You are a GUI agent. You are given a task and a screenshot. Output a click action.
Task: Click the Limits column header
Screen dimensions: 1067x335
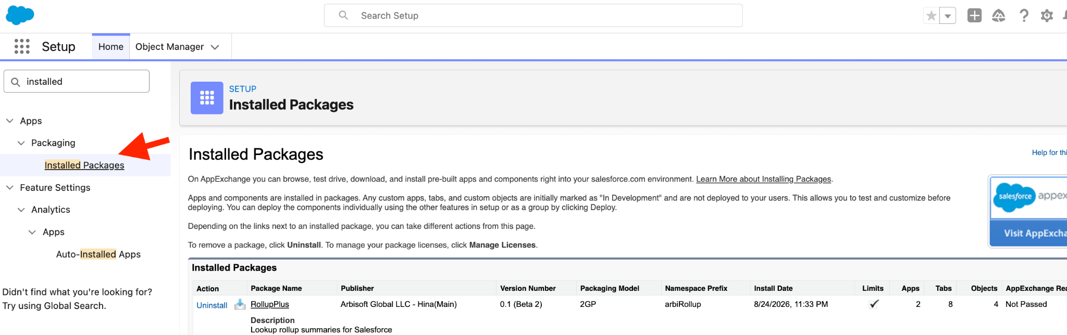873,288
